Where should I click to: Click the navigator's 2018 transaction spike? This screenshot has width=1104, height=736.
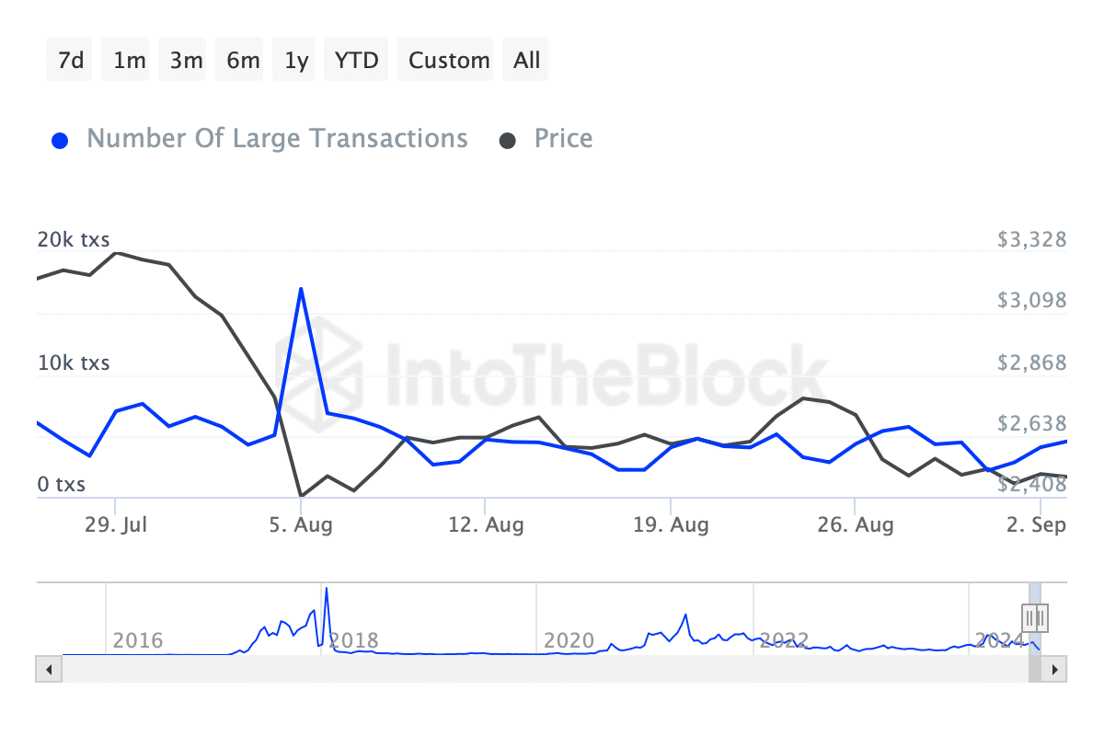click(x=327, y=593)
